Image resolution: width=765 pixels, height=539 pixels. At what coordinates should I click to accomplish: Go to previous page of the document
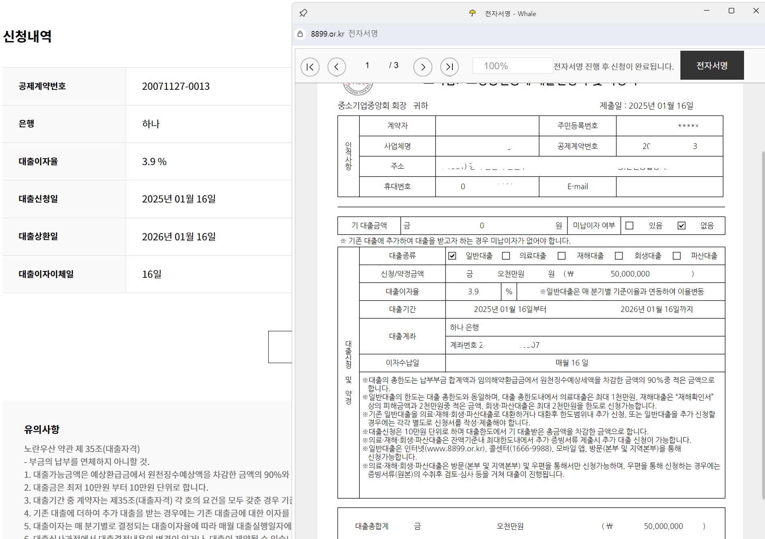click(337, 67)
